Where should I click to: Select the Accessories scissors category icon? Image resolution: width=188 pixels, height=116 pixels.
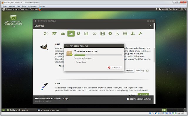(46, 34)
